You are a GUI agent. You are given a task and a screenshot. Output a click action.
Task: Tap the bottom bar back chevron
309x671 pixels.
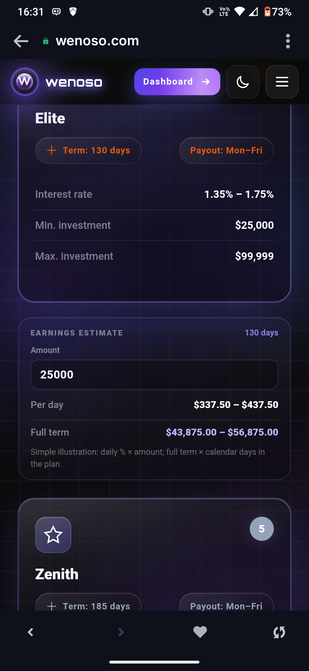30,632
